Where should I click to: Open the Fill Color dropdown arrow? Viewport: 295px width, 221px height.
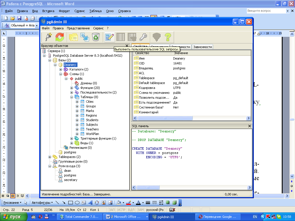[123, 203]
